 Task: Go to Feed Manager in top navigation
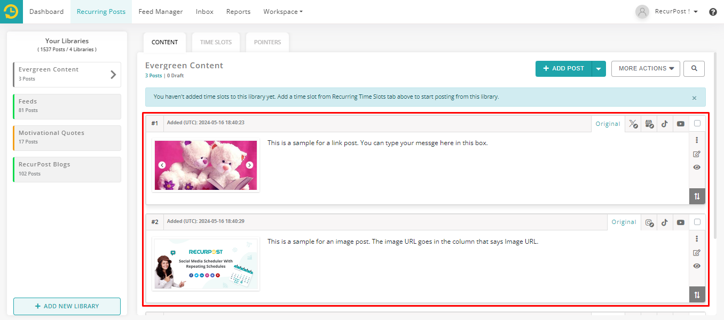[x=160, y=12]
